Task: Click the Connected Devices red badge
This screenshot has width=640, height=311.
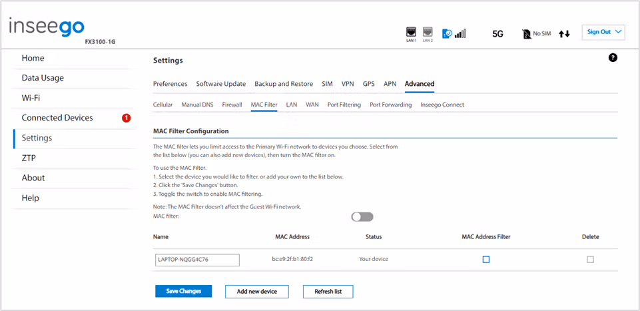Action: tap(126, 118)
